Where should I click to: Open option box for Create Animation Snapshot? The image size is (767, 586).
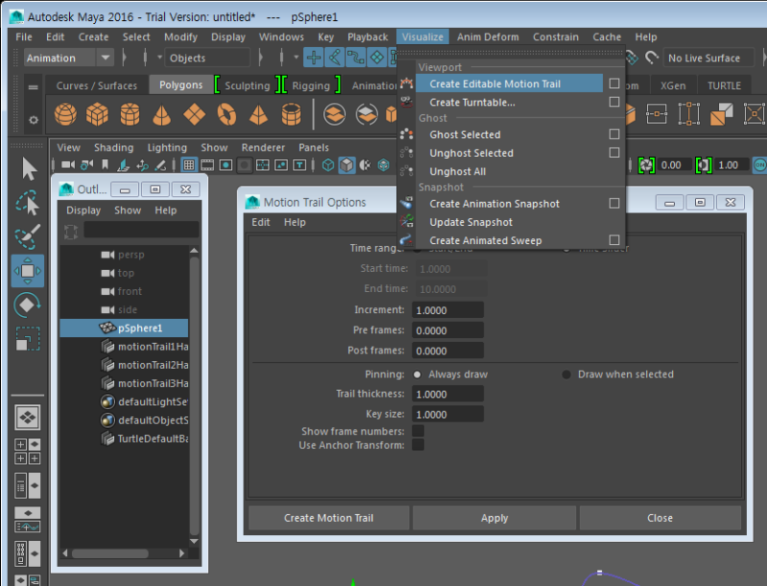[615, 203]
